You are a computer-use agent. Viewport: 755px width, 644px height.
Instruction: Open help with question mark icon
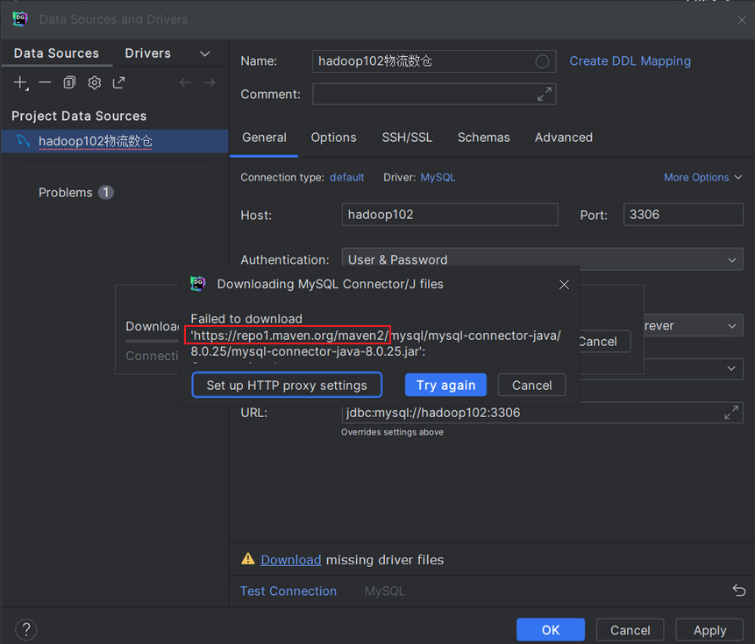[x=26, y=630]
